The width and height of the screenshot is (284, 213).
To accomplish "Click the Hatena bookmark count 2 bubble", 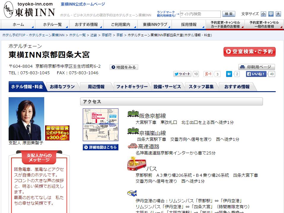I will [x=237, y=74].
